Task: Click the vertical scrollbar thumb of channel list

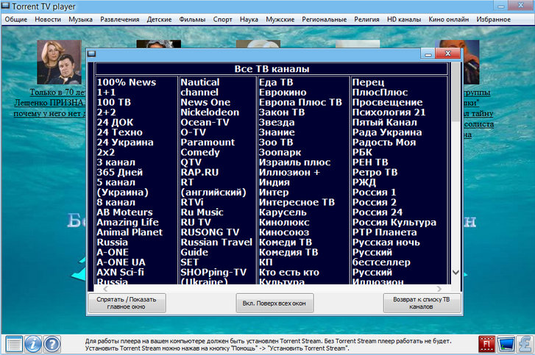Action: coord(456,92)
